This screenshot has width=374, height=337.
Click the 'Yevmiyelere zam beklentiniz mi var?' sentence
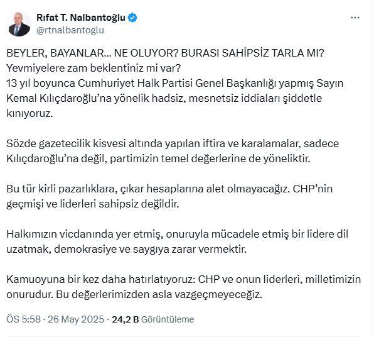pos(93,68)
